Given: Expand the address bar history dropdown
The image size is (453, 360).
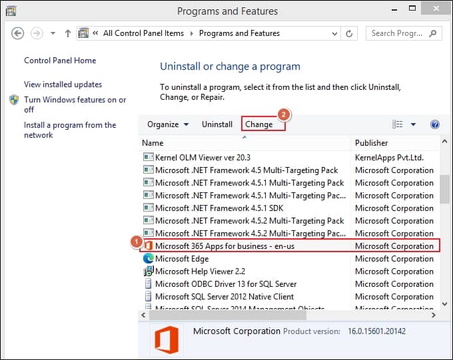Looking at the screenshot, I should pyautogui.click(x=334, y=34).
